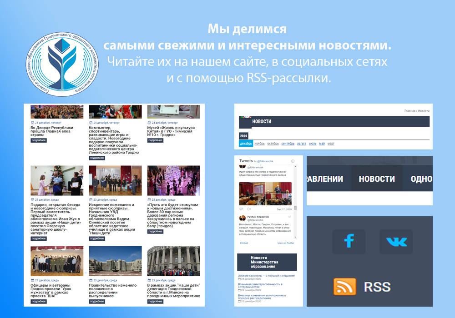Click the dark НОВОСТИ section header bar

pos(334,122)
